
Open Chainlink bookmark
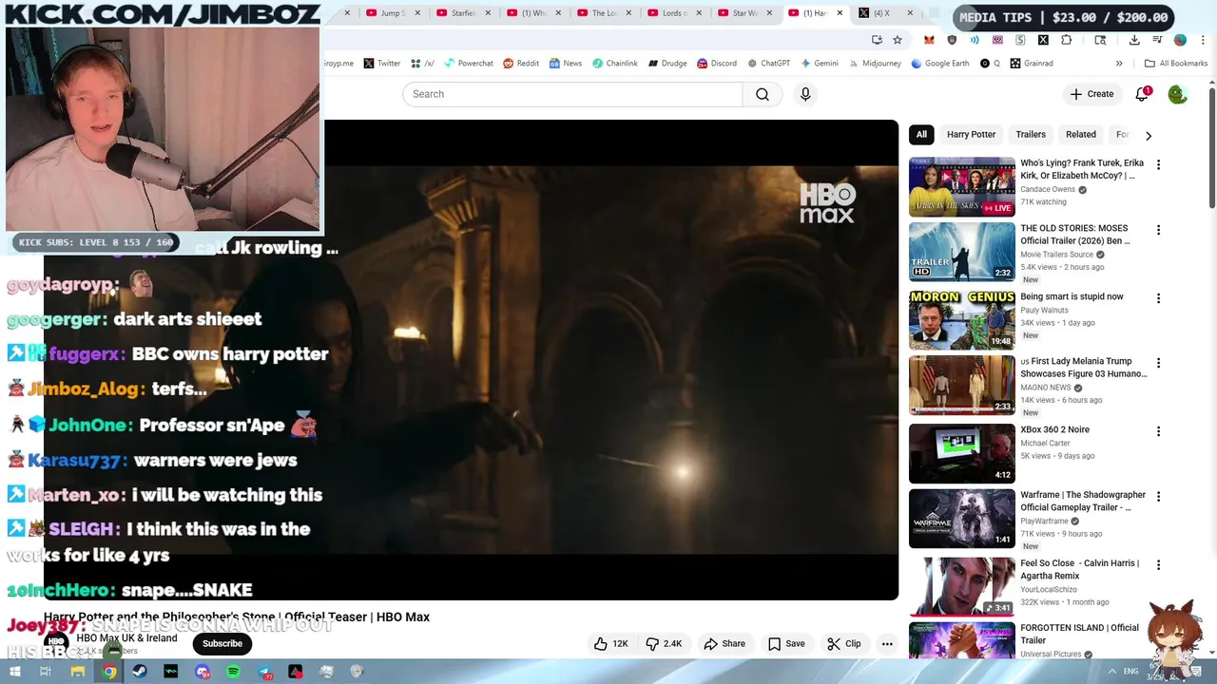pyautogui.click(x=615, y=64)
